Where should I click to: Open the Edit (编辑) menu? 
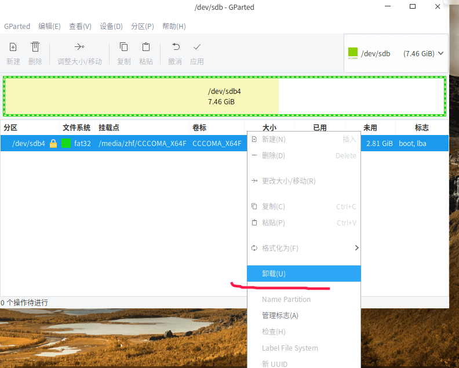49,26
